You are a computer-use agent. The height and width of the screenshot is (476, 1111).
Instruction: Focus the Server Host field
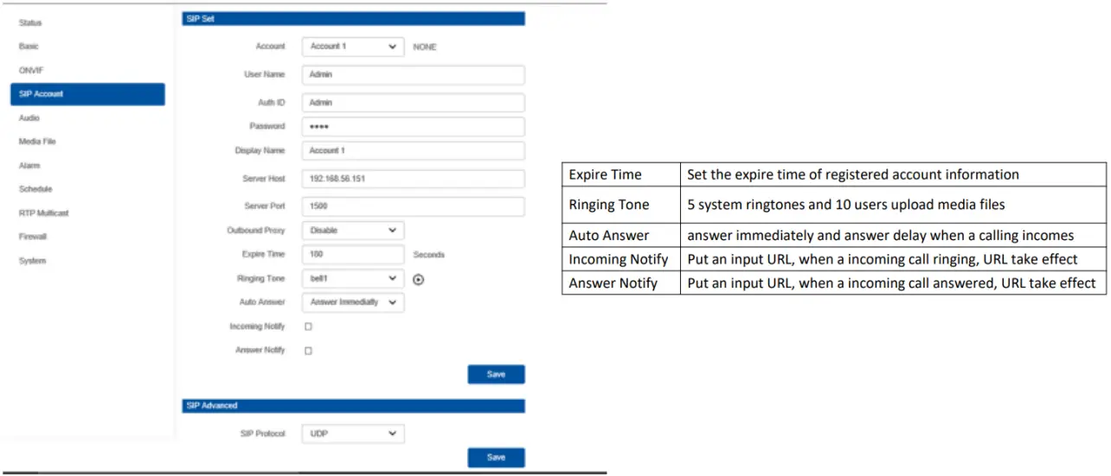pyautogui.click(x=413, y=179)
